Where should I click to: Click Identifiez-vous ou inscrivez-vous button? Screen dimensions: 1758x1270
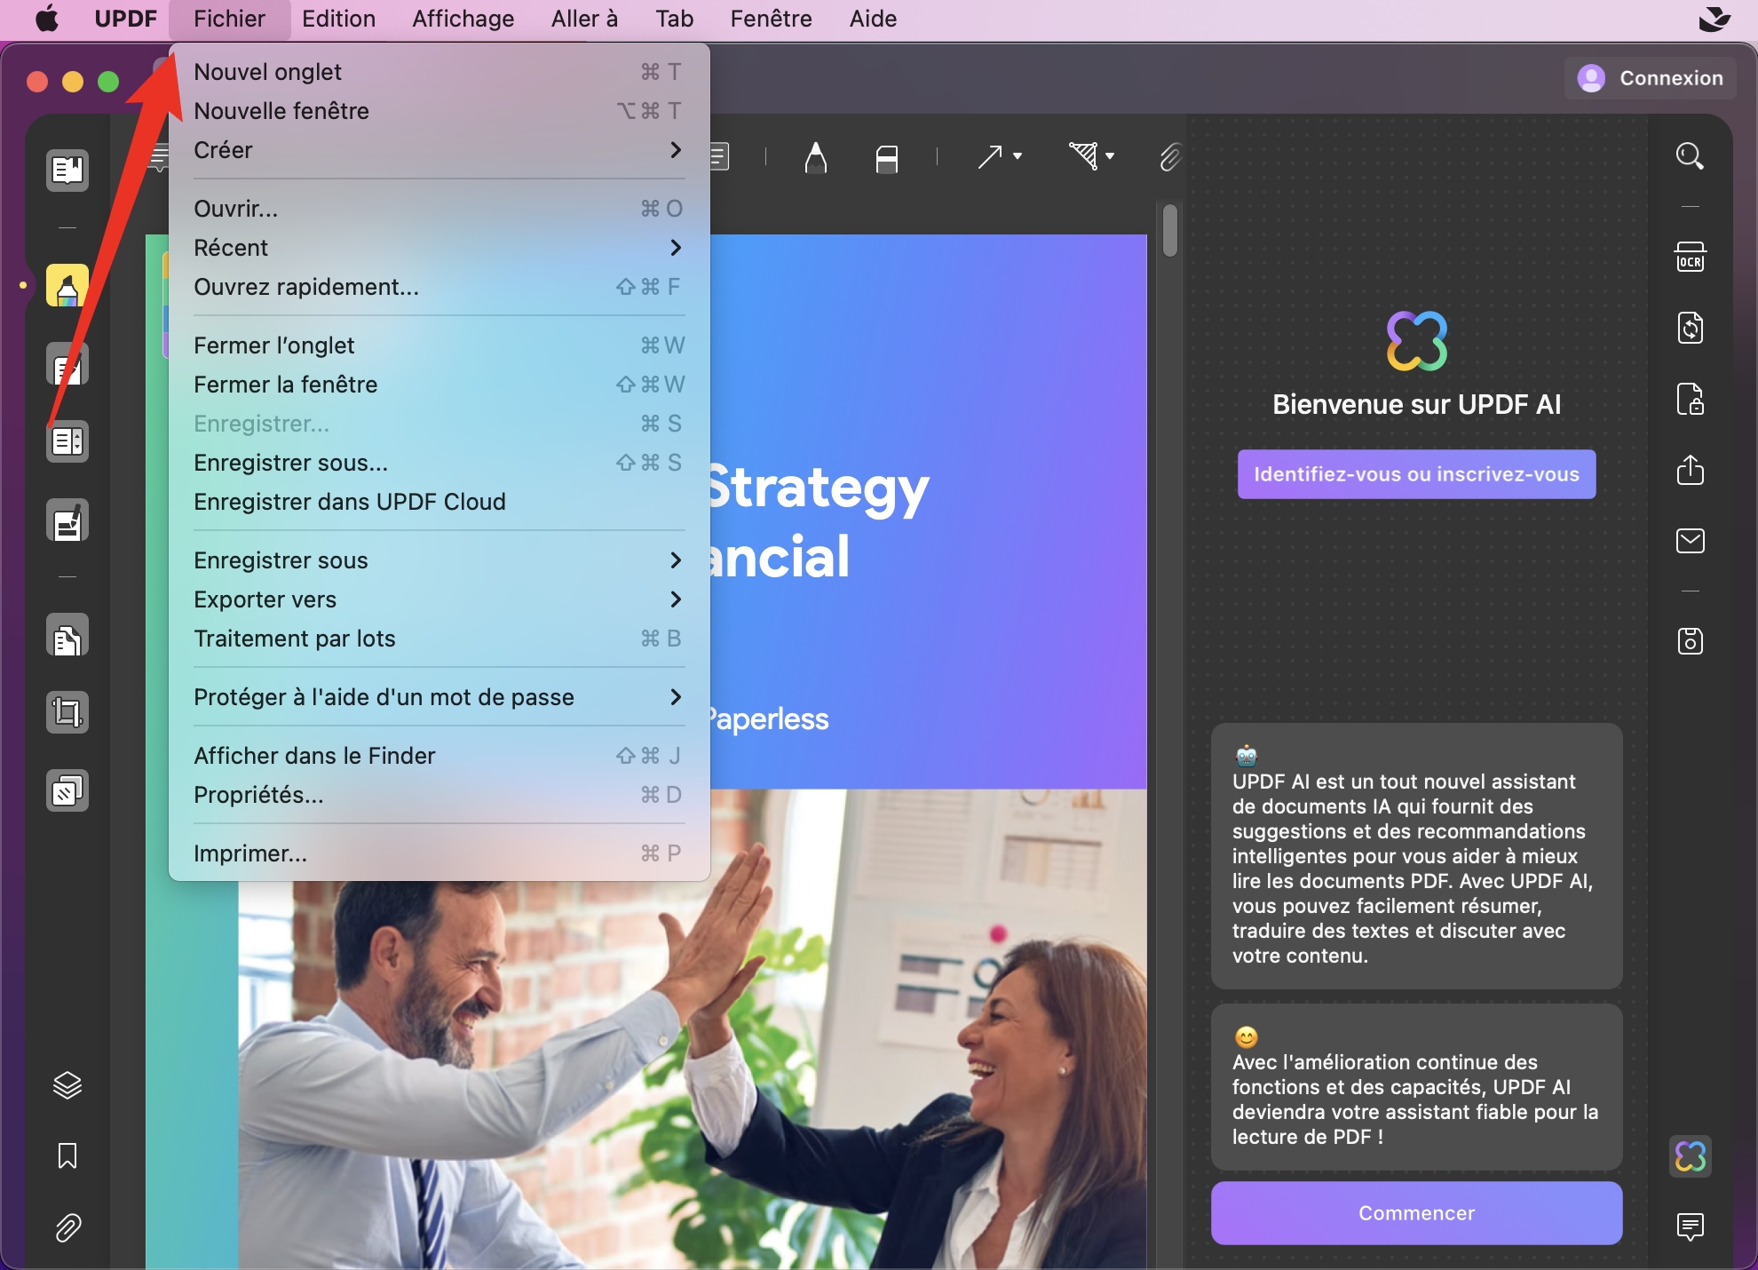[x=1416, y=474]
